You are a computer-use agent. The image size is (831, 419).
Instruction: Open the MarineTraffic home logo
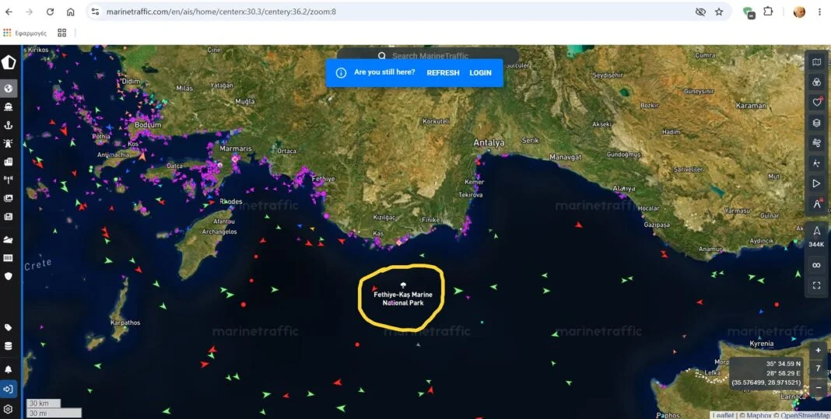tap(9, 62)
